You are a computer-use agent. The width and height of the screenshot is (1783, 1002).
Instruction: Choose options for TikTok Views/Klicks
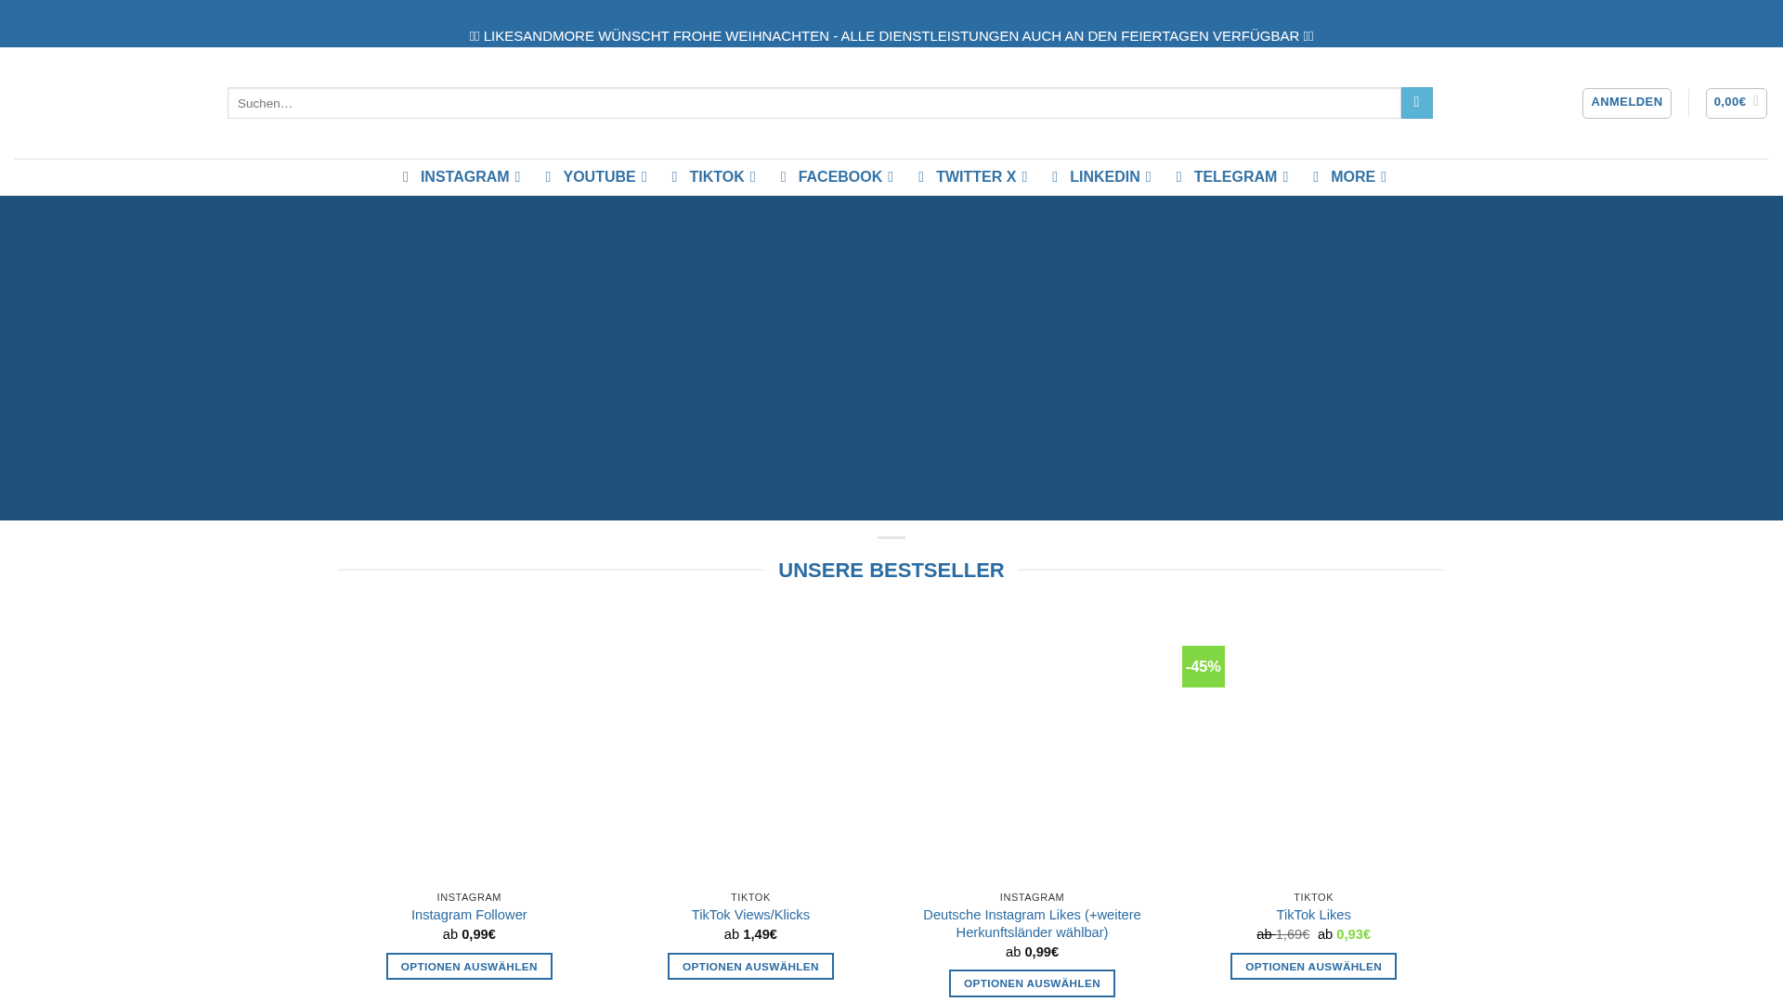[x=750, y=967]
